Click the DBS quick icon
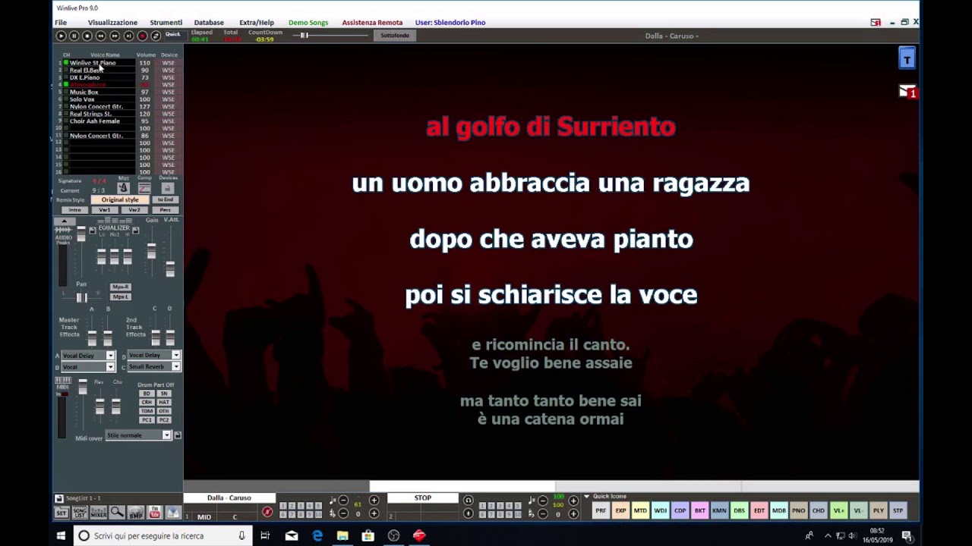This screenshot has width=972, height=546. click(739, 510)
